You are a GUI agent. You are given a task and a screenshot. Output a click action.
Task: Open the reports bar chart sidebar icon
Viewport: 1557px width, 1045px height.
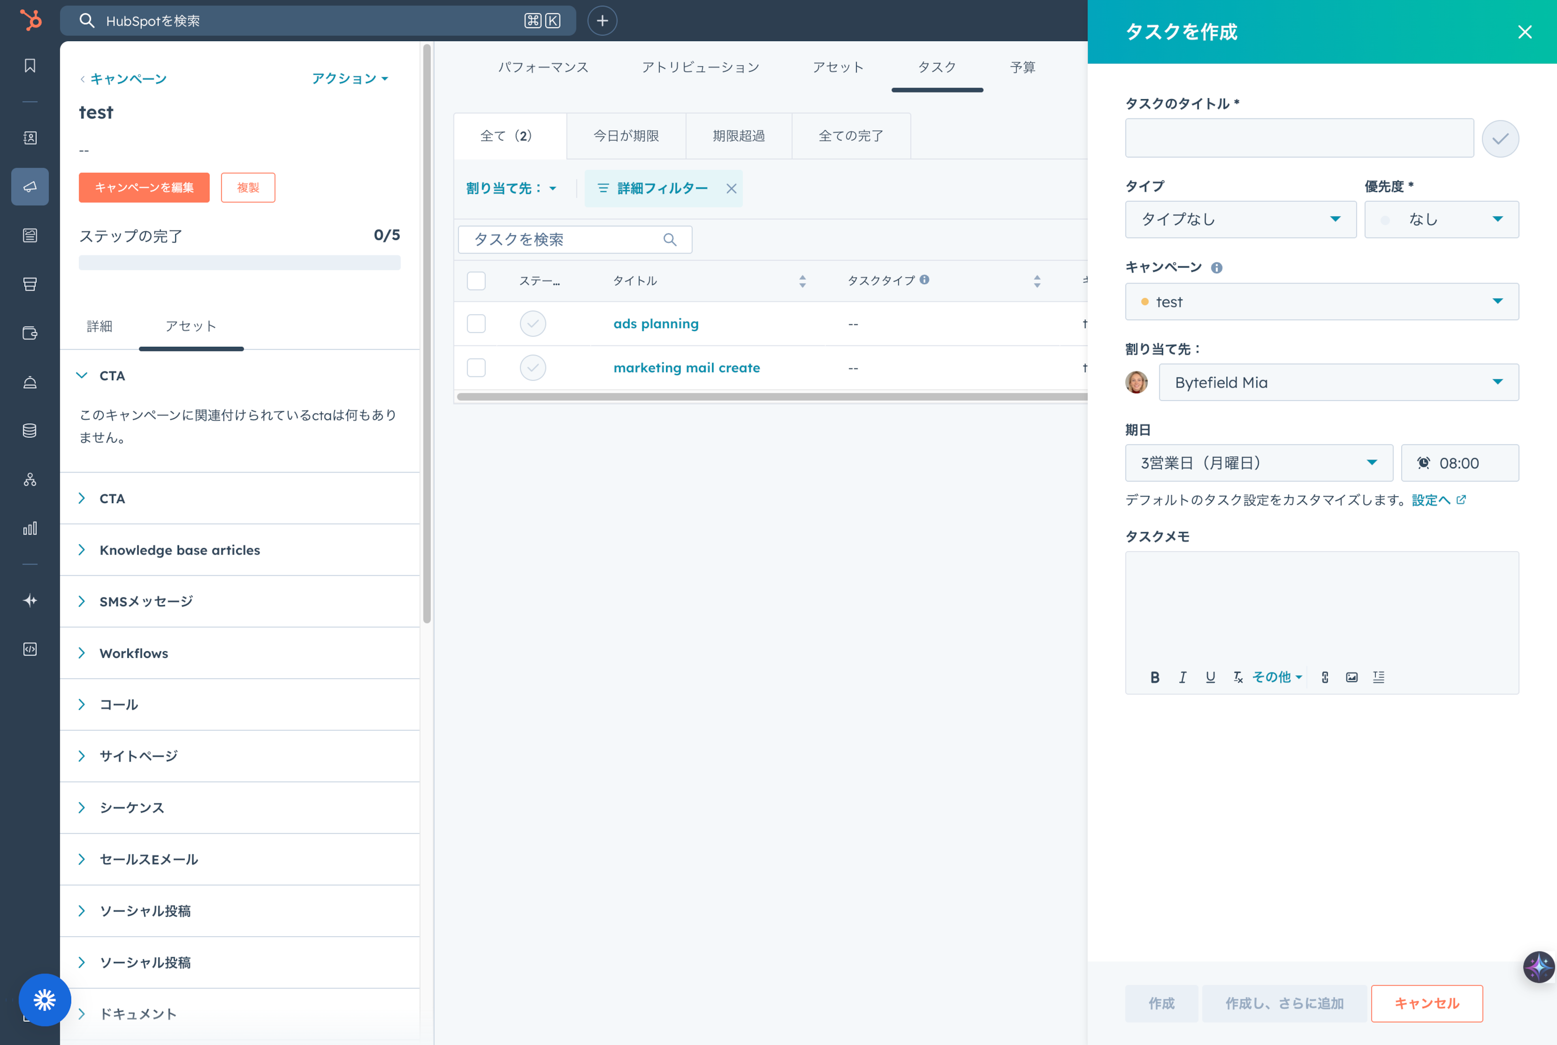pyautogui.click(x=30, y=528)
